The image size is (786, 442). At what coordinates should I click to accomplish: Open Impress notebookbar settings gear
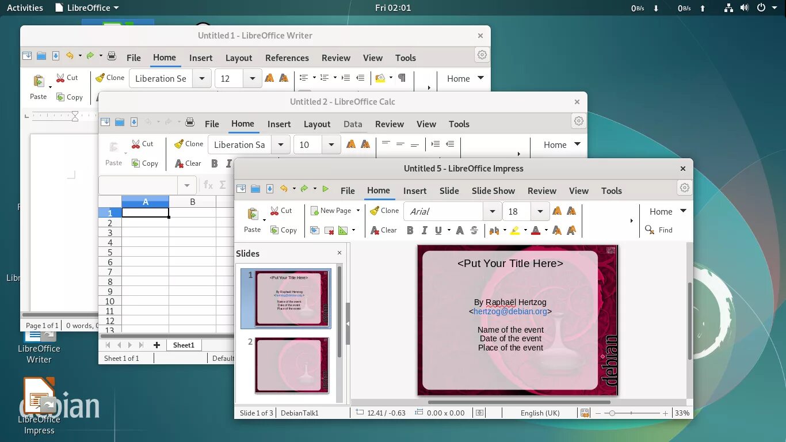pos(684,188)
